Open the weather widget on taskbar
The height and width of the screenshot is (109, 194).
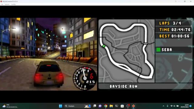click(x=11, y=106)
